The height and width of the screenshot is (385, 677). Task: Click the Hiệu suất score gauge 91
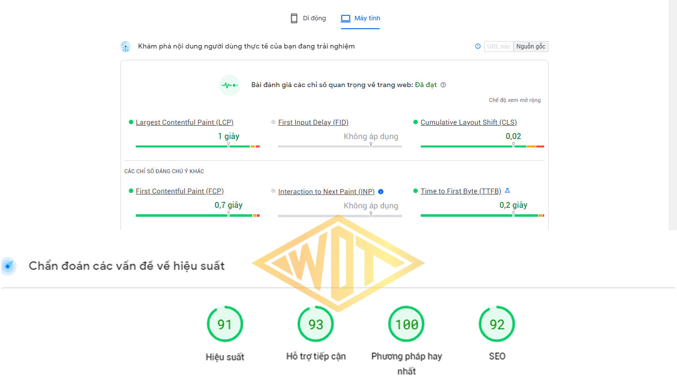coord(225,324)
